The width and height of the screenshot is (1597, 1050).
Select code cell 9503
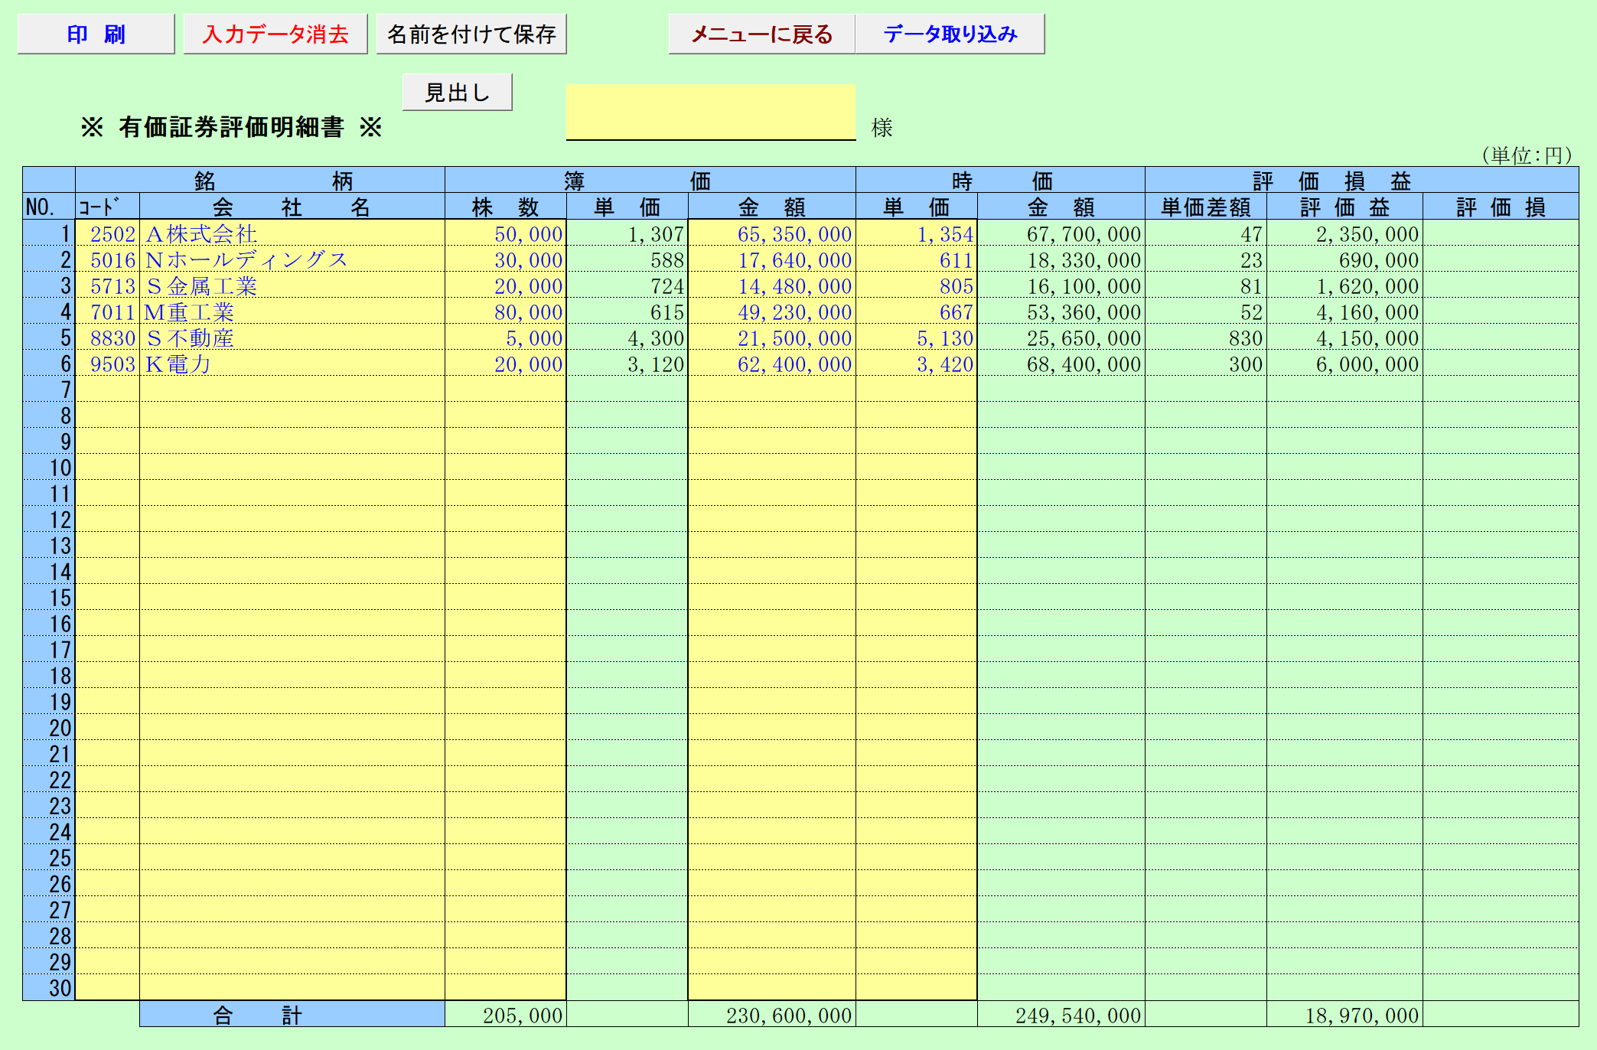(x=107, y=364)
